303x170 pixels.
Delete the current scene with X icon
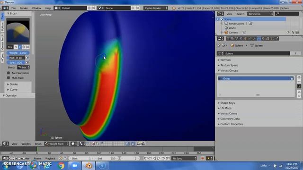pos(137,8)
